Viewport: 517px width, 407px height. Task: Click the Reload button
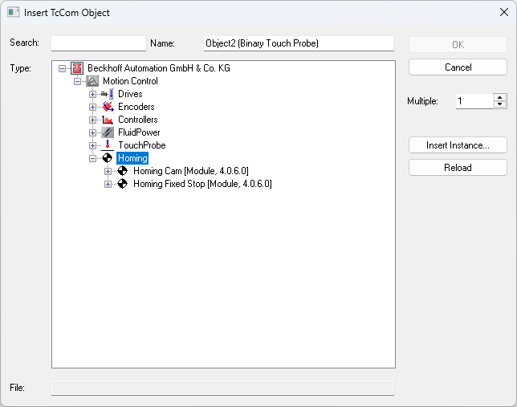pyautogui.click(x=458, y=168)
